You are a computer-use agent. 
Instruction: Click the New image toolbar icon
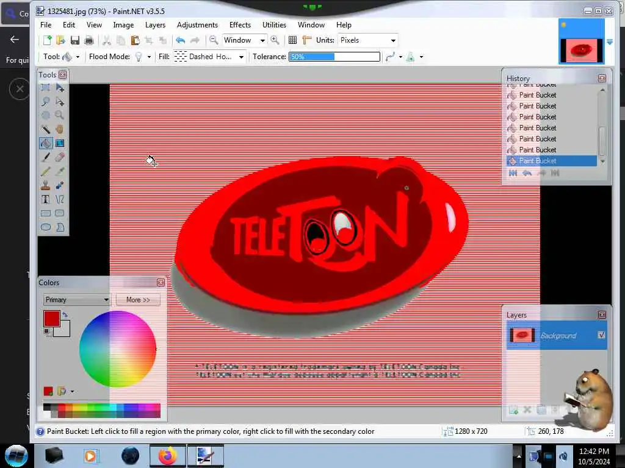point(47,40)
